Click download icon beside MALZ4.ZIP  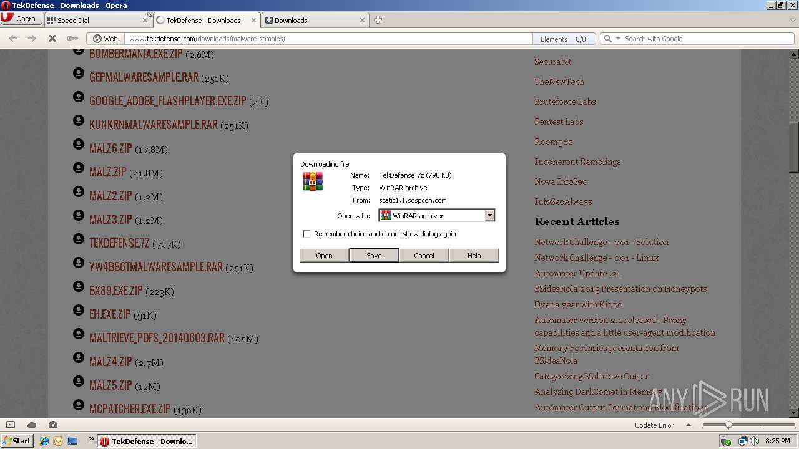(x=79, y=357)
